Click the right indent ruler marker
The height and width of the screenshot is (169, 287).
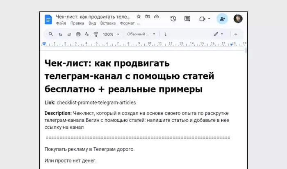point(231,44)
